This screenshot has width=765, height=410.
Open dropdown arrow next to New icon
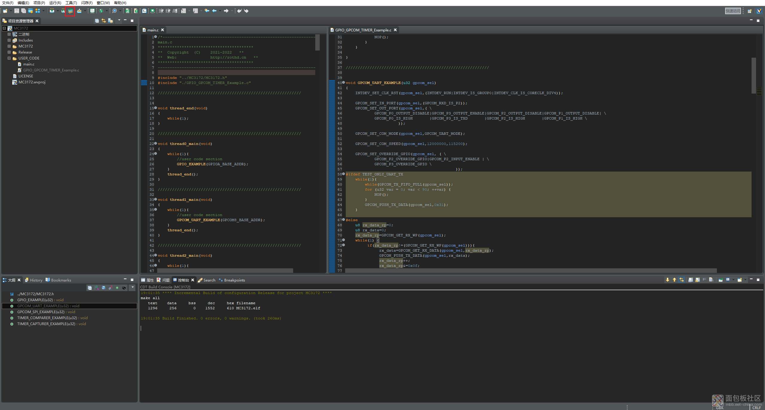11,11
